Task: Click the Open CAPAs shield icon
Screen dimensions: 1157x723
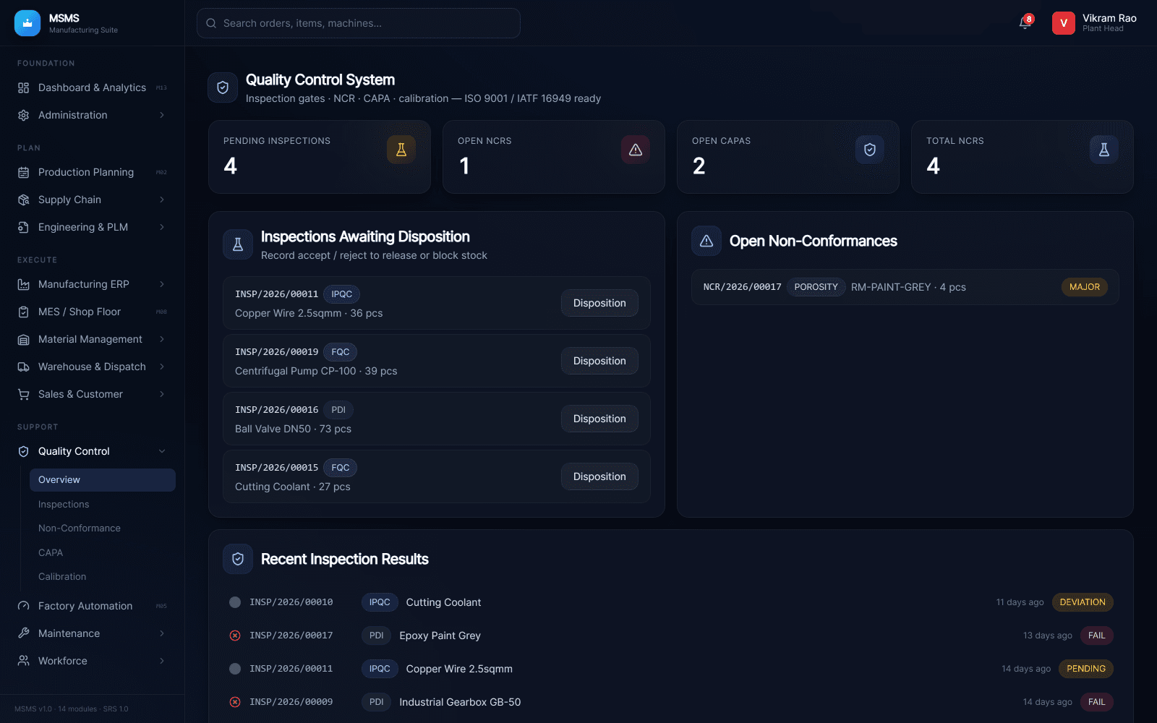Action: pyautogui.click(x=870, y=150)
